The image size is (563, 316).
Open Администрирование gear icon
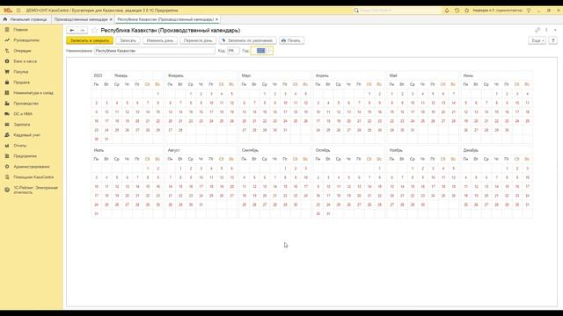pos(7,167)
